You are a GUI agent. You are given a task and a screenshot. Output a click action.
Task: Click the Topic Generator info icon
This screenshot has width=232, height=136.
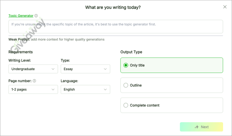(x=36, y=16)
